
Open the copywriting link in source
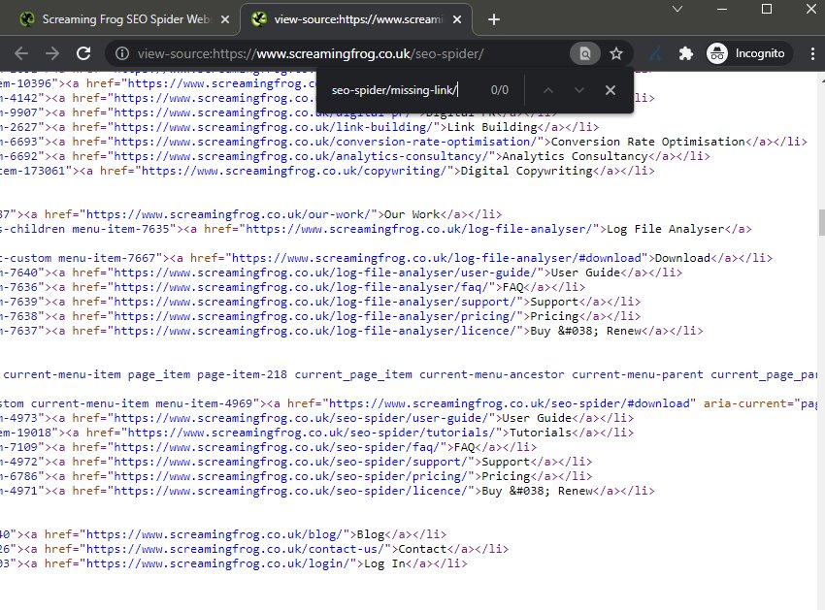(x=294, y=171)
